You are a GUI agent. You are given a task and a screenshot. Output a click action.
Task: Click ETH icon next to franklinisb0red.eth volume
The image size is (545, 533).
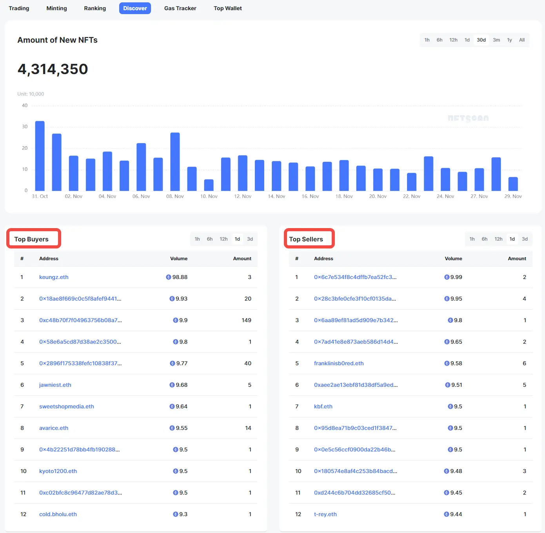[447, 363]
